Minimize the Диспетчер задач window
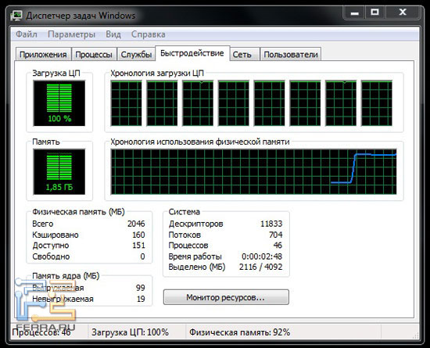The height and width of the screenshot is (348, 430). (x=355, y=13)
